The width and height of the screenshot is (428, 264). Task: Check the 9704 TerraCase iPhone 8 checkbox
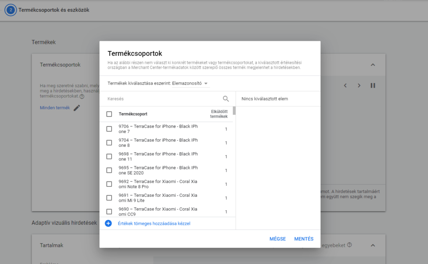coord(109,143)
